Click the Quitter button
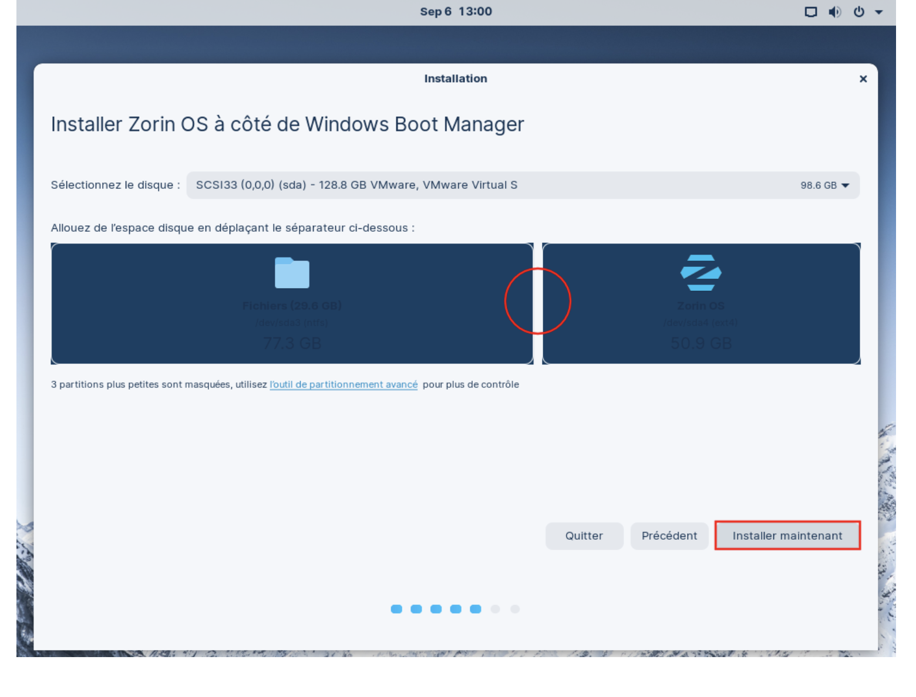Image resolution: width=916 pixels, height=697 pixels. click(x=584, y=536)
